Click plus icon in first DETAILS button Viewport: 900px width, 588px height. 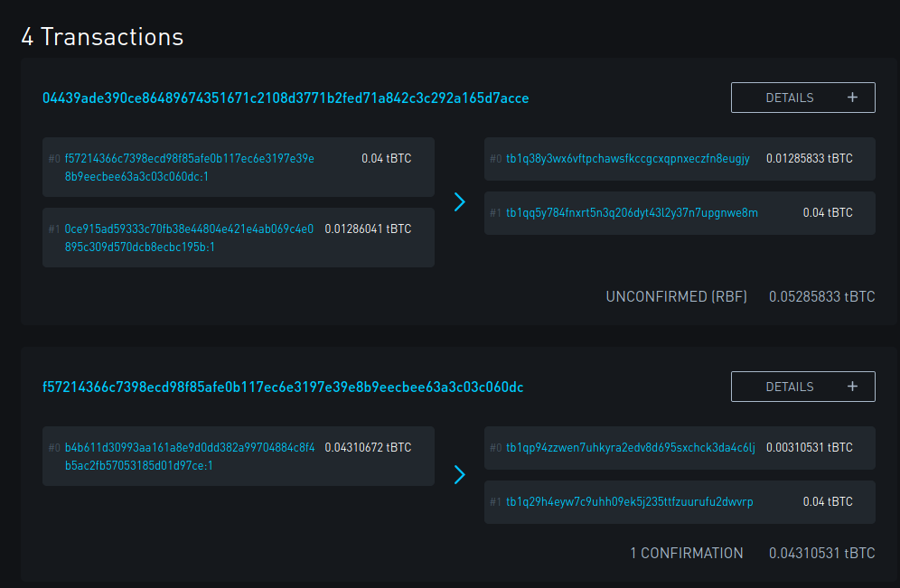[852, 98]
